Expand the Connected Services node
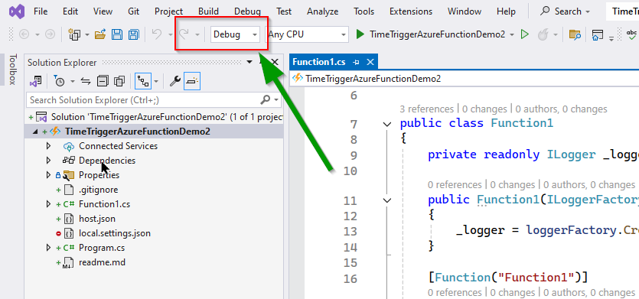Image resolution: width=639 pixels, height=299 pixels. (48, 146)
